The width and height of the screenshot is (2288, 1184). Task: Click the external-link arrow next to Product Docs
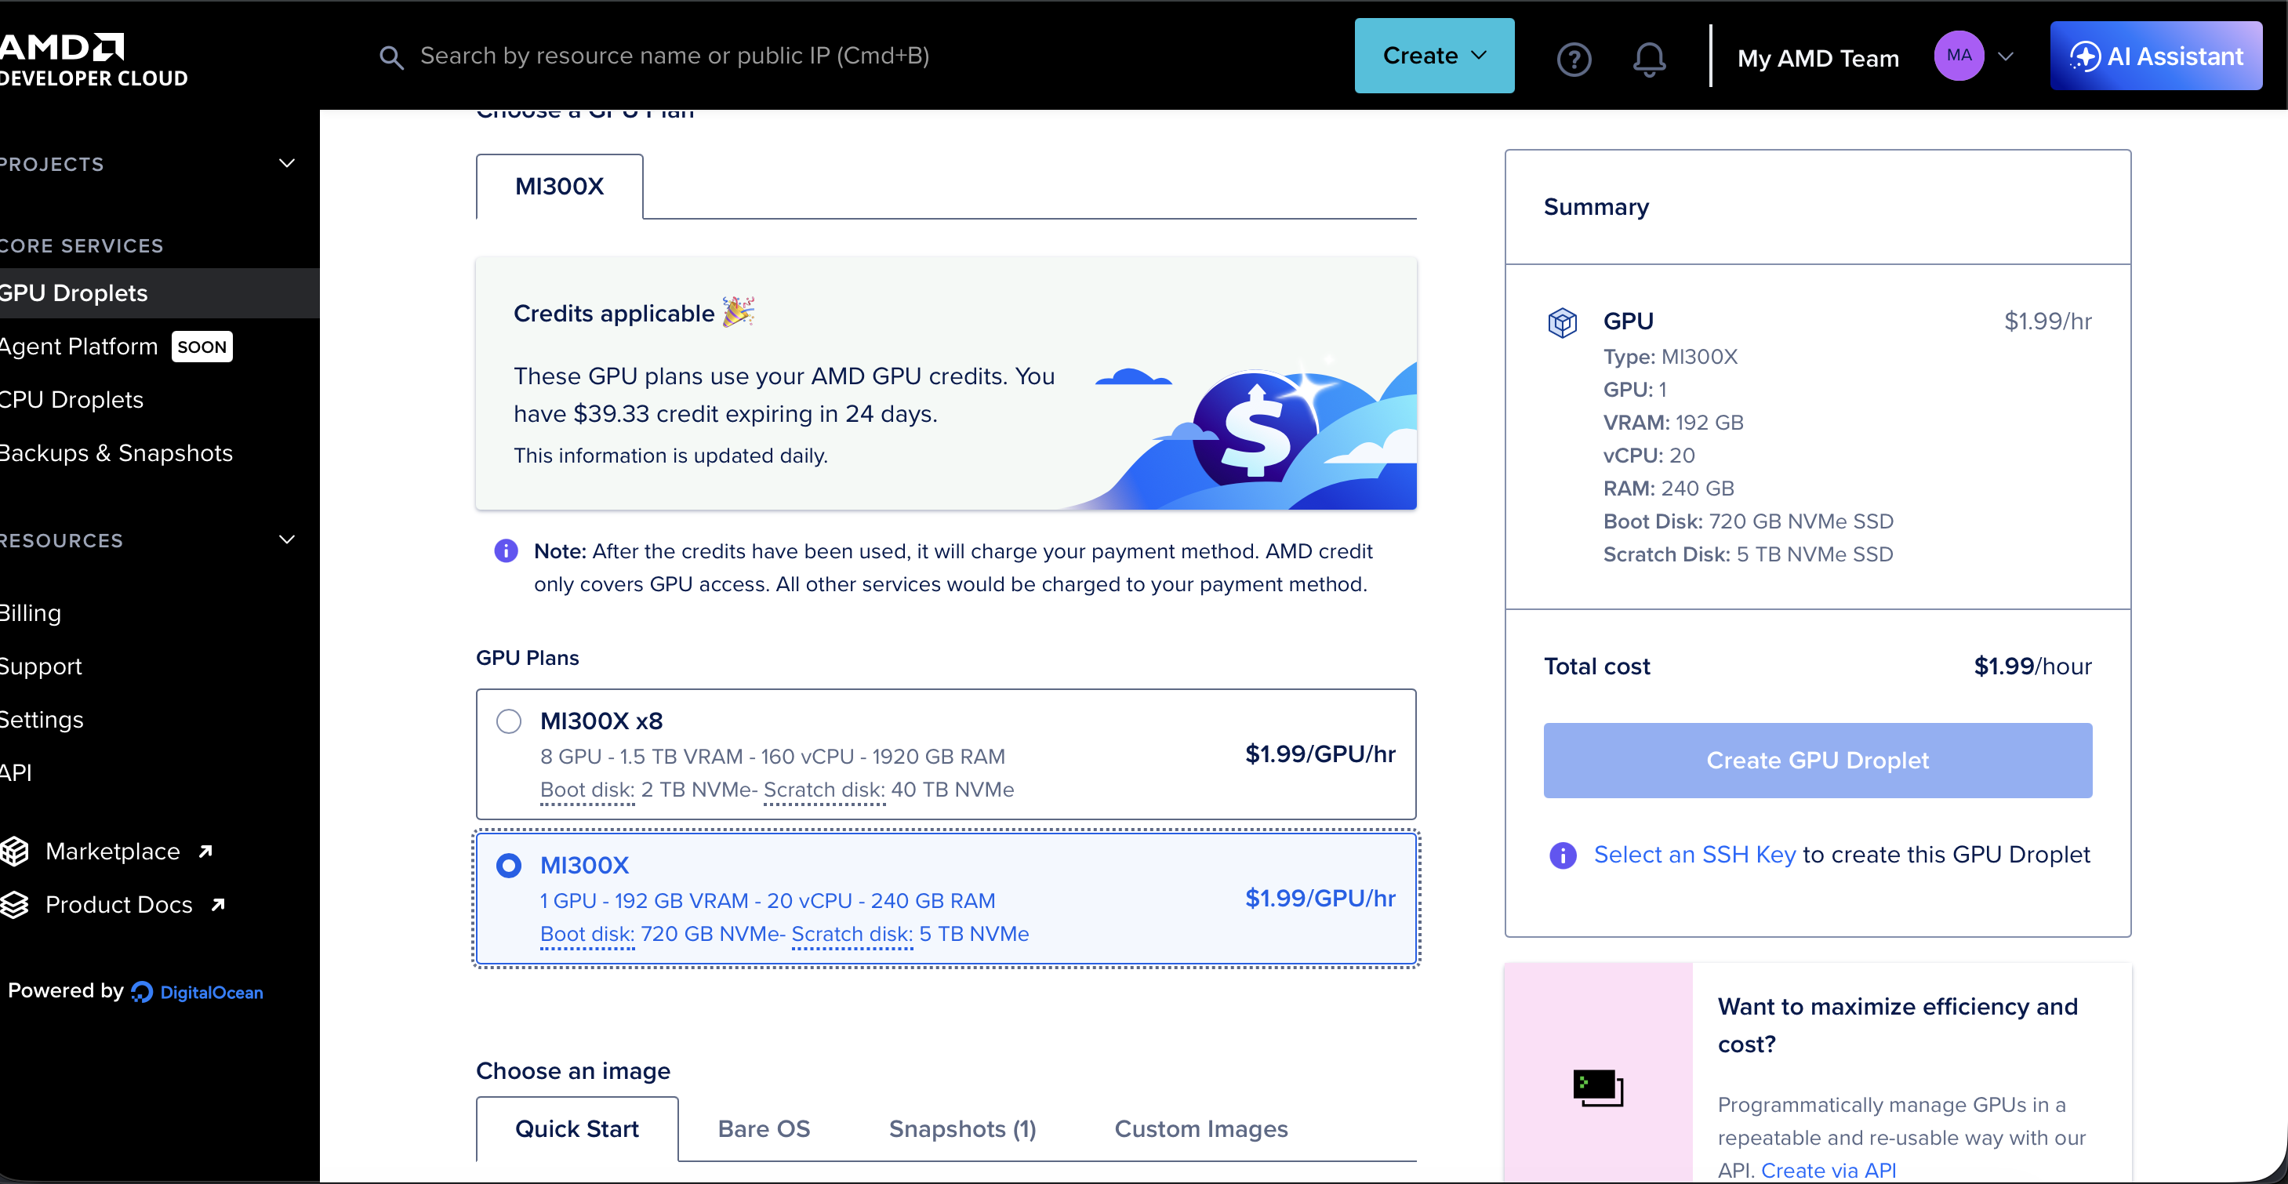(x=219, y=904)
